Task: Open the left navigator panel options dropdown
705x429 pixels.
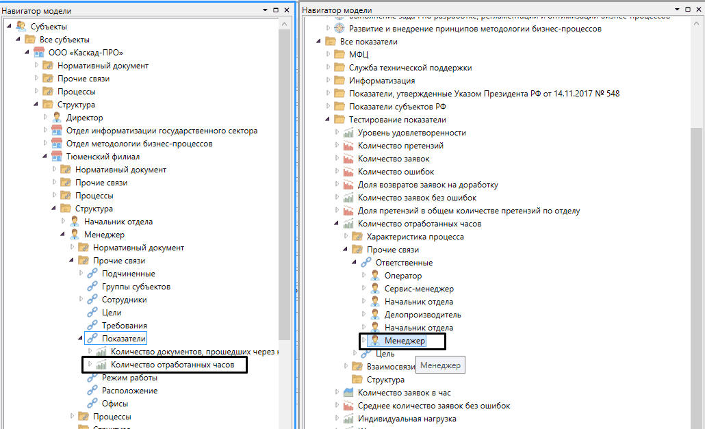Action: coord(266,10)
